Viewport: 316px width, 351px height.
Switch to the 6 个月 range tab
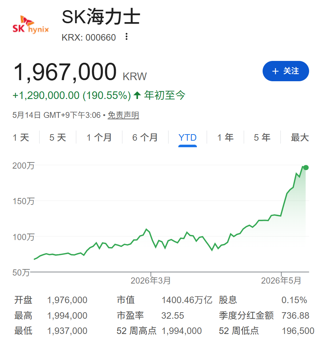click(x=145, y=137)
